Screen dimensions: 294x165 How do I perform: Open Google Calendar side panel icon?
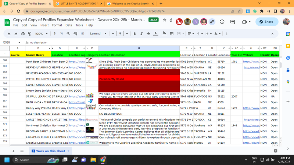pyautogui.click(x=288, y=34)
